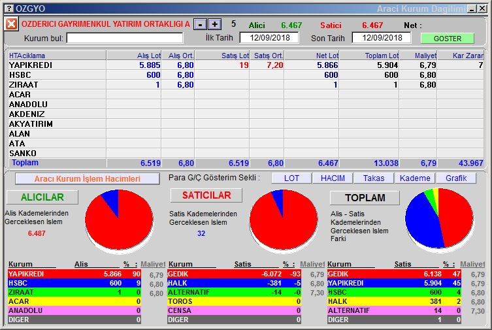Click green ALTERNATIF row in sellers list
The width and height of the screenshot is (492, 330).
pos(234,292)
